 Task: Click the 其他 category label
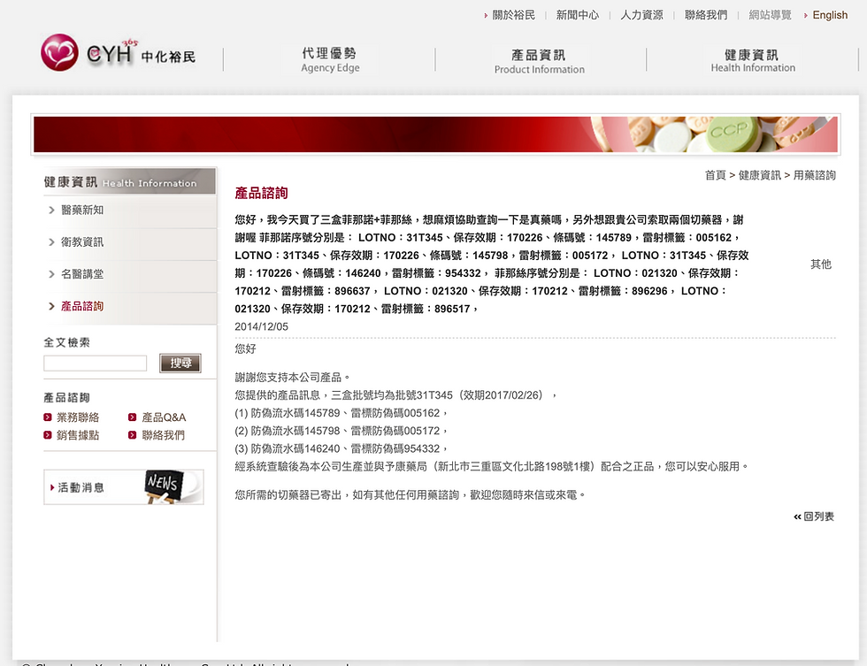(x=821, y=264)
